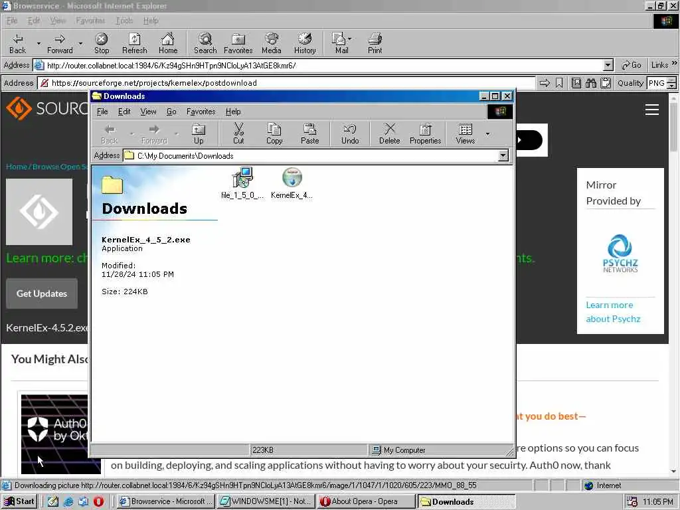Viewport: 680px width, 510px height.
Task: Open the Go menu in Downloads window
Action: pyautogui.click(x=171, y=112)
